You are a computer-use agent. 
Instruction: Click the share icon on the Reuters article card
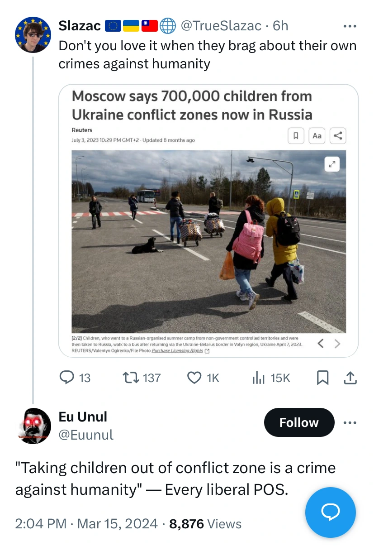pyautogui.click(x=337, y=135)
